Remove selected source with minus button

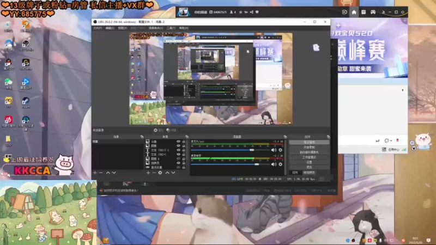point(154,173)
